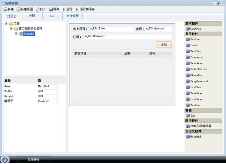Pick the RadioButton control icon
Image resolution: width=226 pixels, height=164 pixels.
tap(188, 69)
